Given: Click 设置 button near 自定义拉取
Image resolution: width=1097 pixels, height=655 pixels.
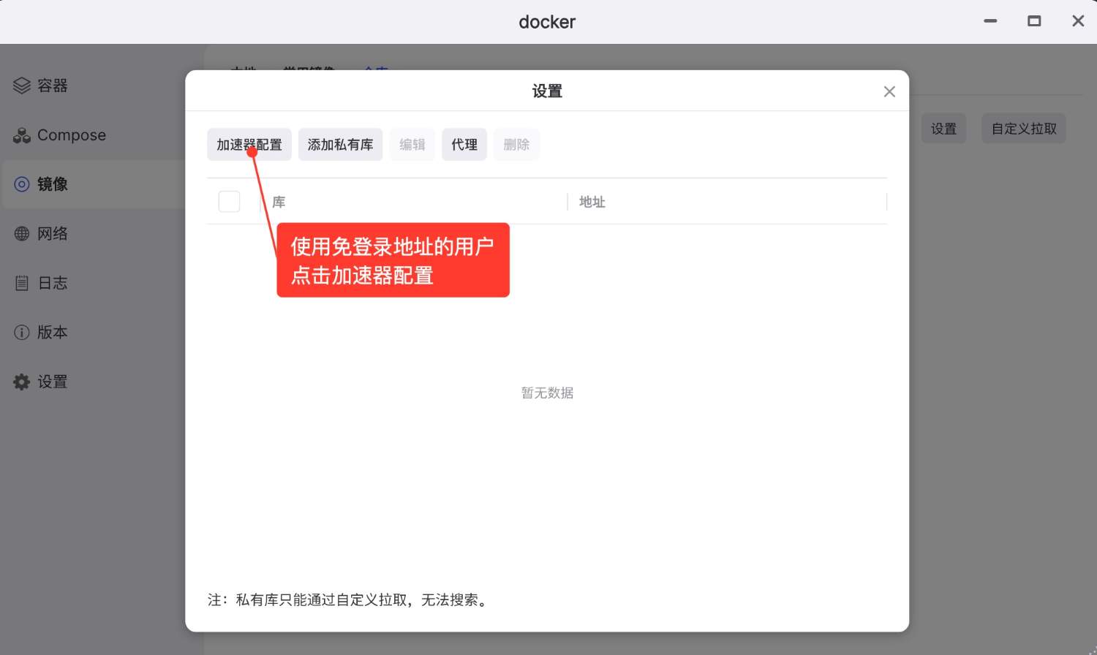Looking at the screenshot, I should (x=943, y=128).
